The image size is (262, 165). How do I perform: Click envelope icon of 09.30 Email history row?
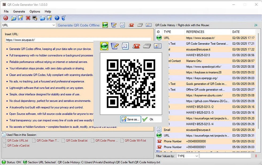tap(159, 130)
